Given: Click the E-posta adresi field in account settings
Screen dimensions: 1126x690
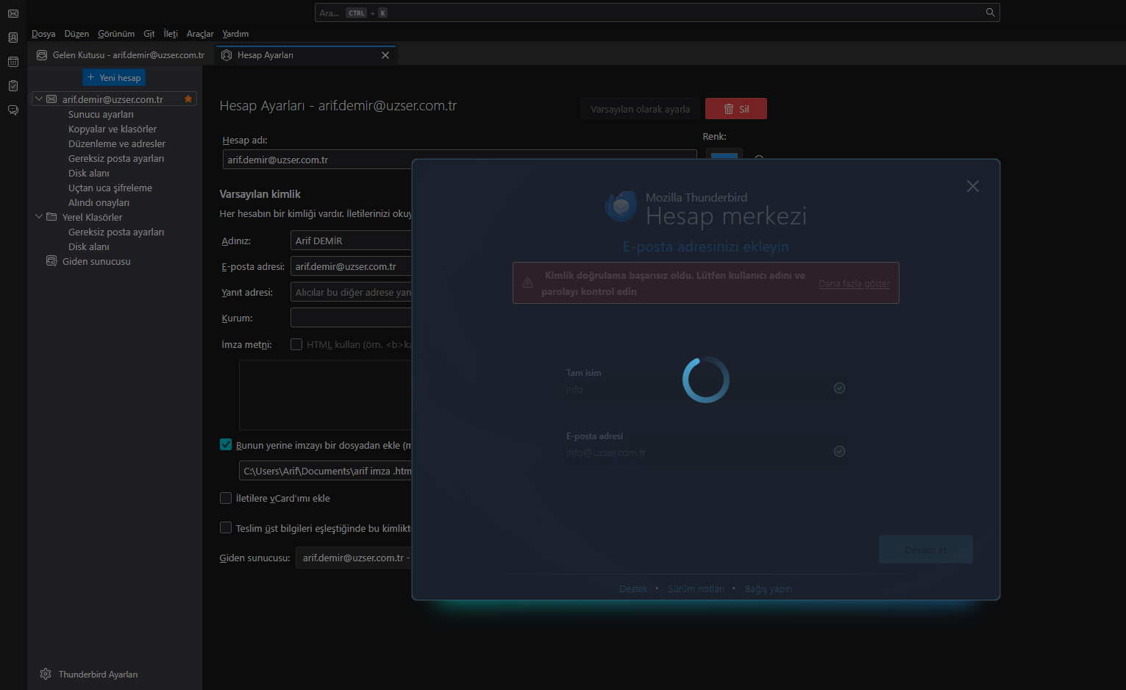Looking at the screenshot, I should (x=351, y=266).
